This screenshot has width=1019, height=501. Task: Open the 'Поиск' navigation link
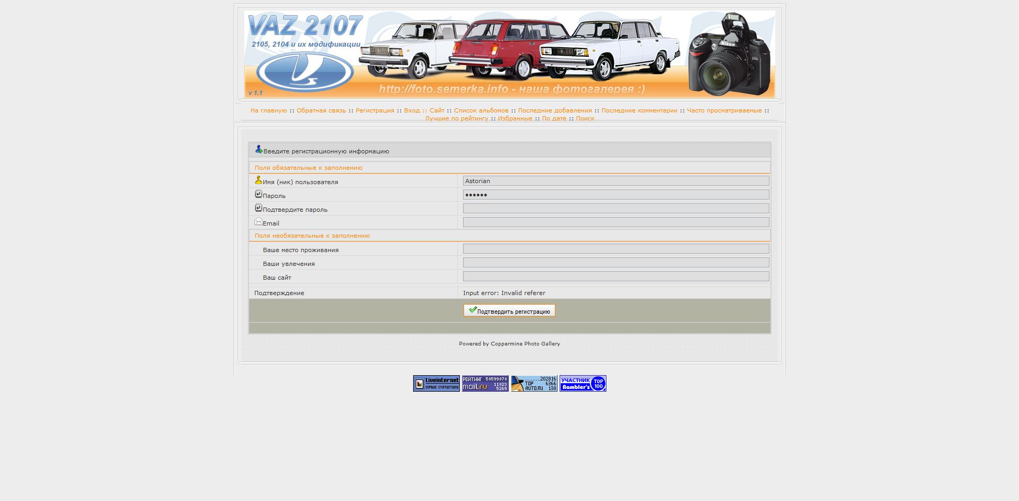(x=585, y=118)
